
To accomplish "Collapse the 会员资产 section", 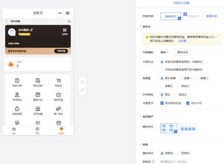I will [141, 117].
